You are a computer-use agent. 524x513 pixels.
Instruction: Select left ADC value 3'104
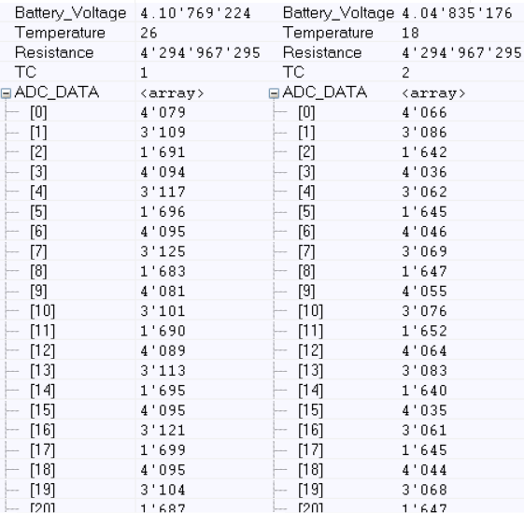(163, 491)
